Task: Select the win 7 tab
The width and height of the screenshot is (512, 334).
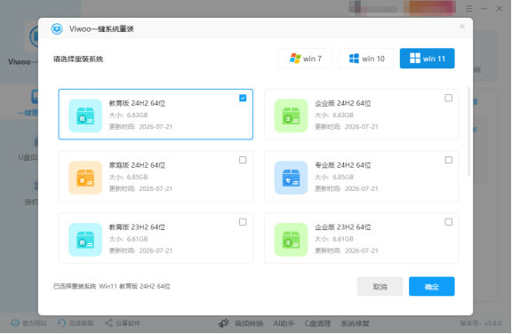Action: coord(305,59)
